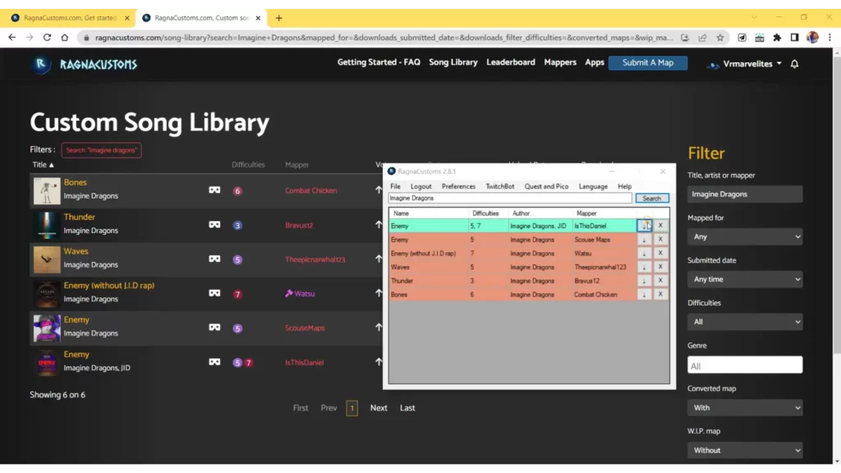The image size is (841, 473).
Task: Upvote arrow for Thunder on the website
Action: 379,225
